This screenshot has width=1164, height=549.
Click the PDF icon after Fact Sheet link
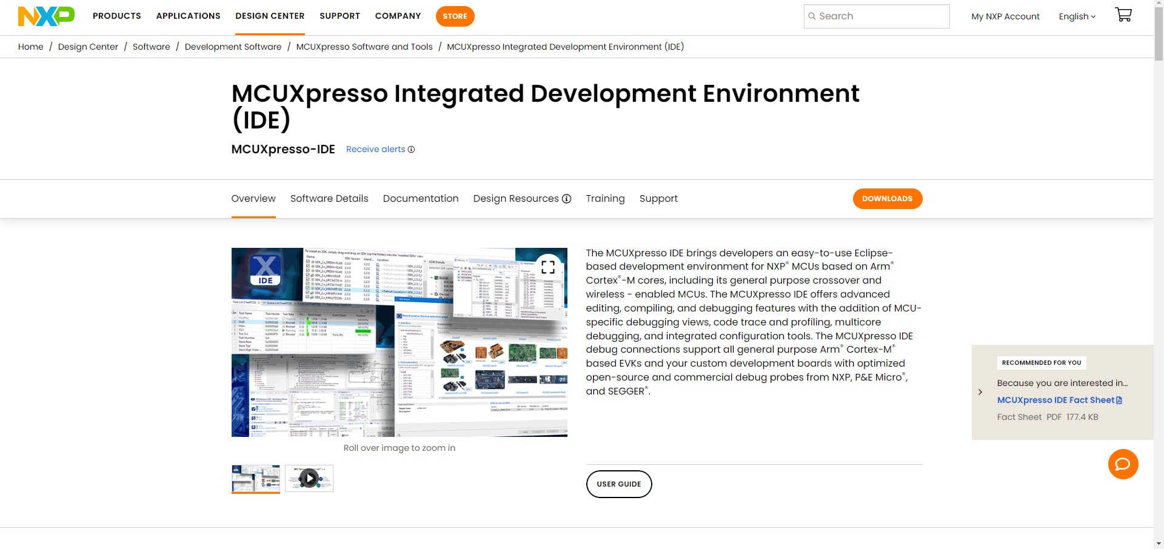(x=1119, y=401)
